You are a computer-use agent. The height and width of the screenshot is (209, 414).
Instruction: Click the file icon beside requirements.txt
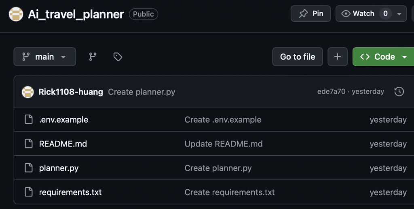[28, 192]
